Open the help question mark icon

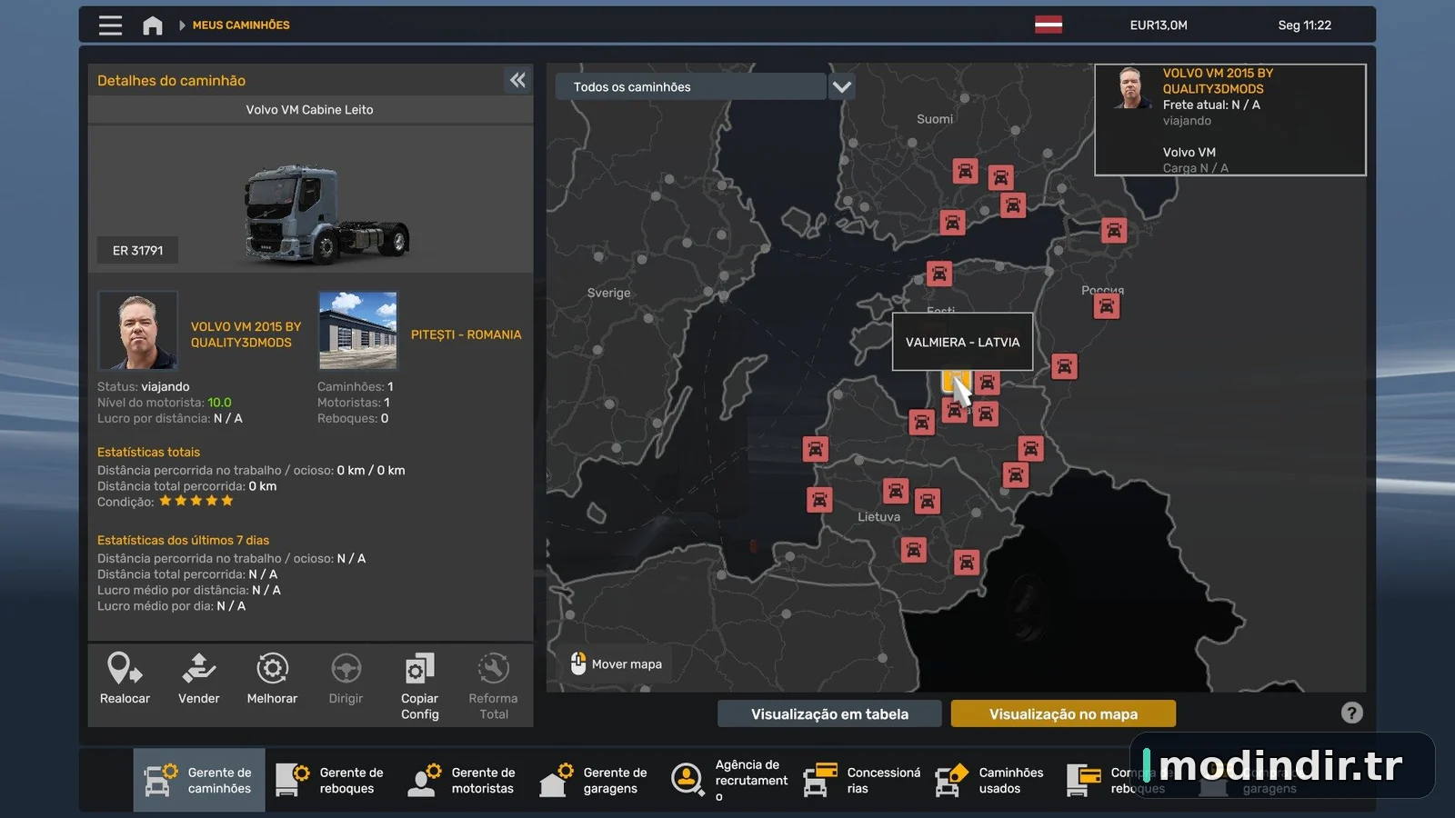pos(1351,713)
